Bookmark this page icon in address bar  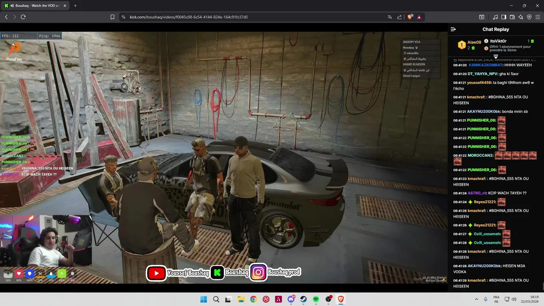(112, 17)
